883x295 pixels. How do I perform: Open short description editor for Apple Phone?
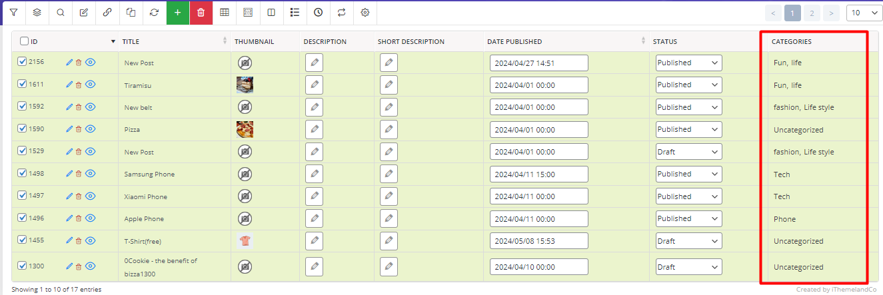(389, 218)
